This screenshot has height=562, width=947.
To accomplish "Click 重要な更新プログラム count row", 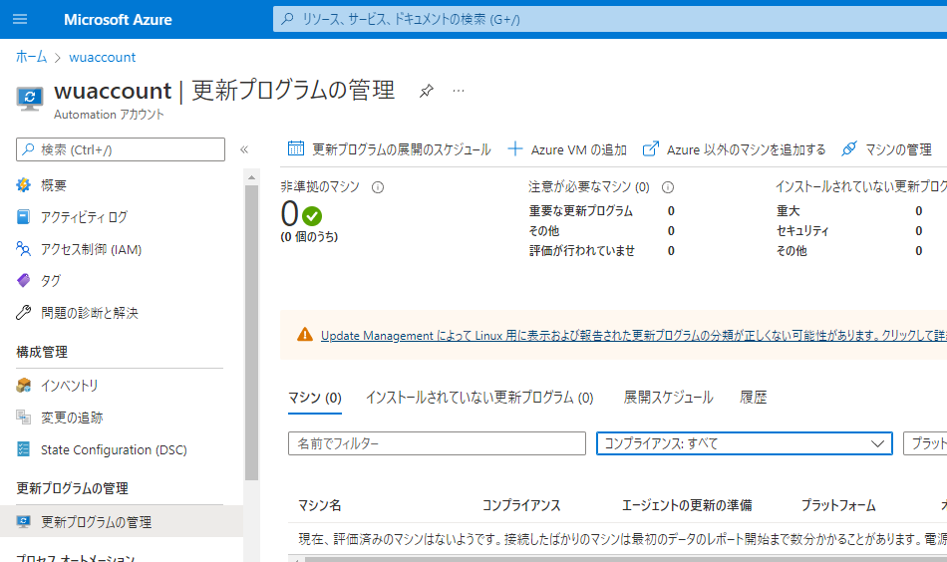I will point(601,211).
